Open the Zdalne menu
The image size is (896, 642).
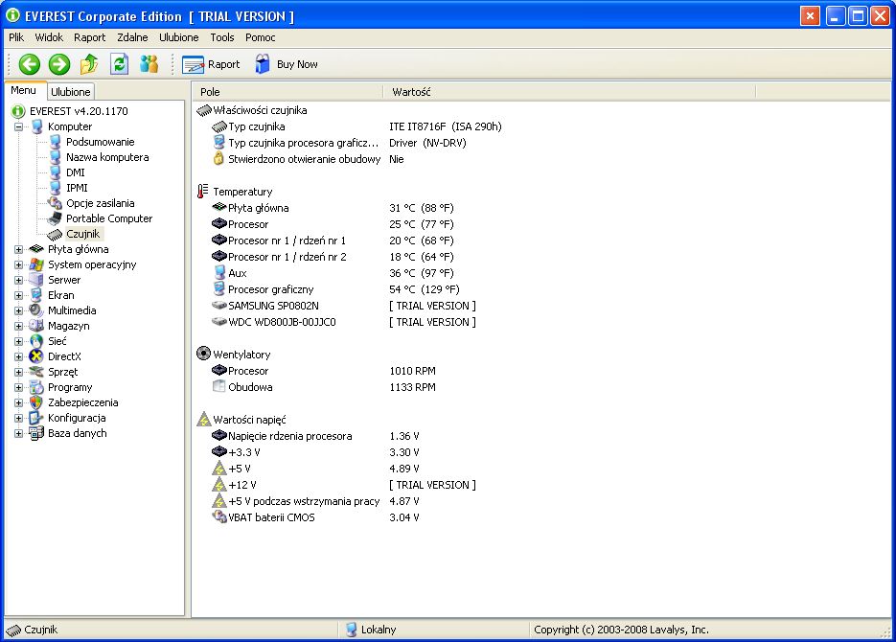tap(132, 37)
